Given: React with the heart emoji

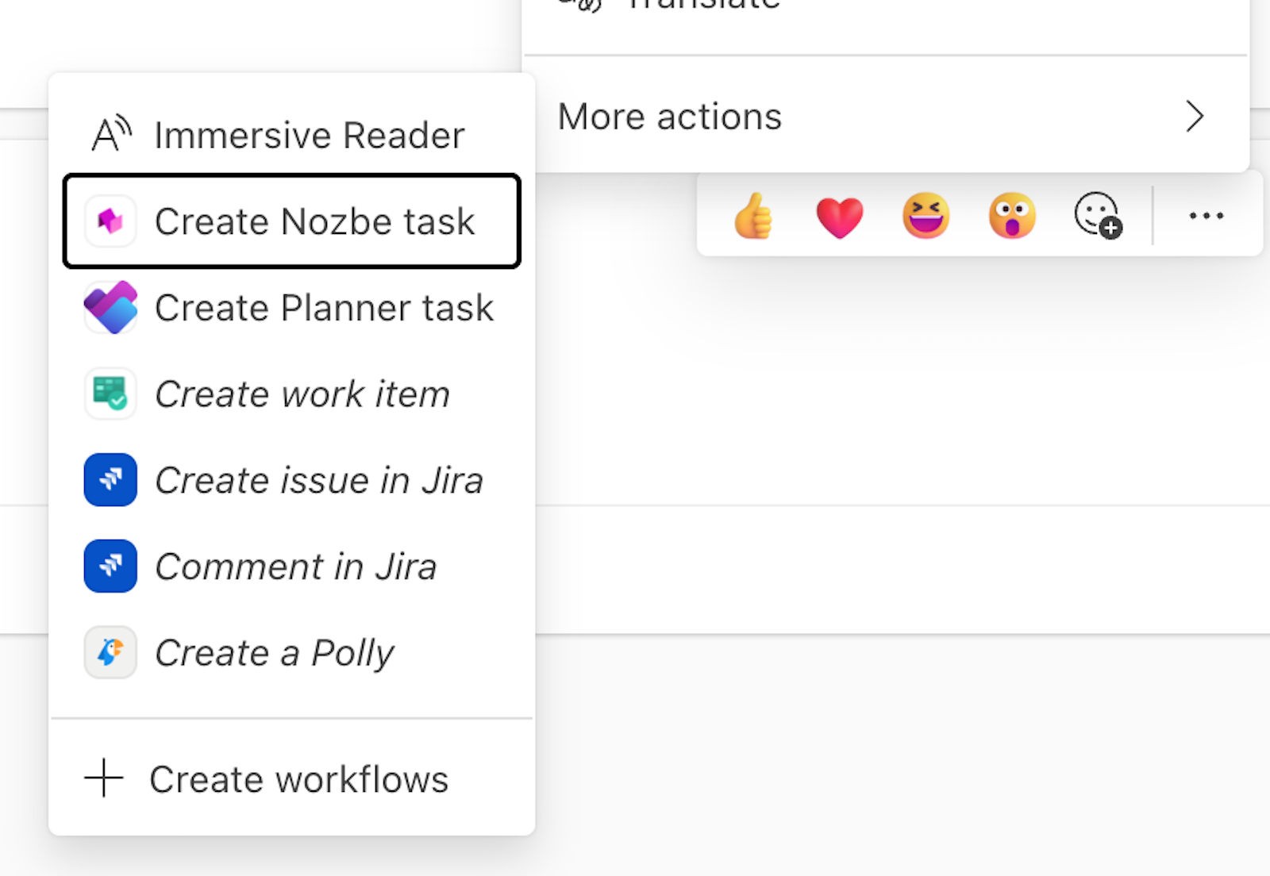Looking at the screenshot, I should pos(839,214).
